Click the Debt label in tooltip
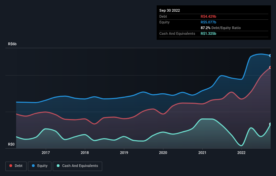276x176 pixels. click(x=163, y=16)
